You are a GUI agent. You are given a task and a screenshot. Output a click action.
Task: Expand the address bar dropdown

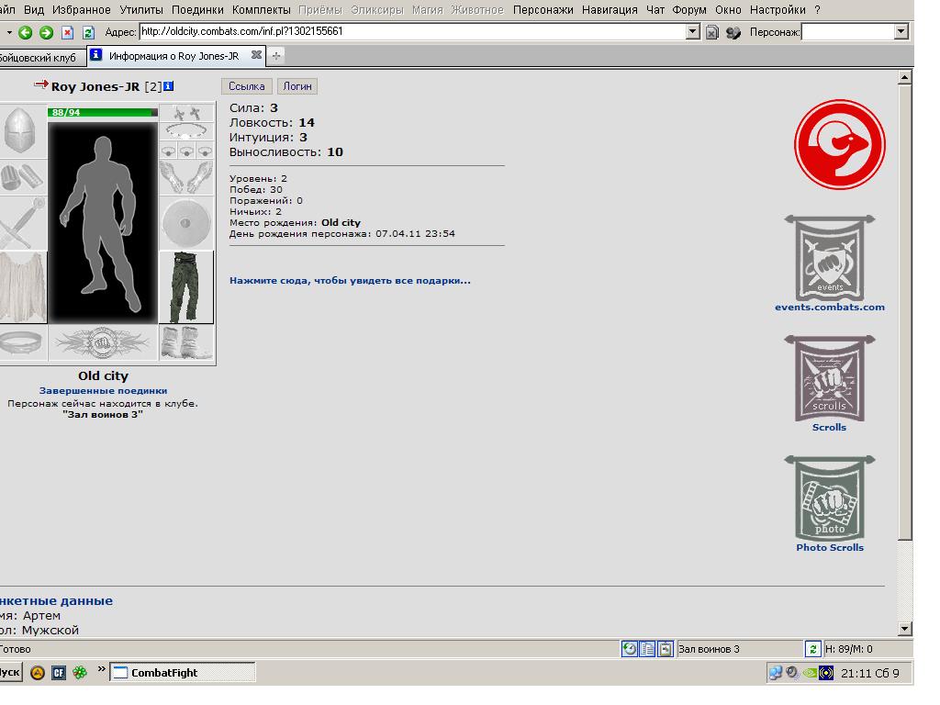(692, 32)
